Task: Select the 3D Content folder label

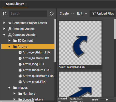Action: point(25,41)
